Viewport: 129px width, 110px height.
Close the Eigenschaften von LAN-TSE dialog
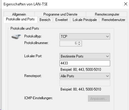pyautogui.click(x=126, y=4)
